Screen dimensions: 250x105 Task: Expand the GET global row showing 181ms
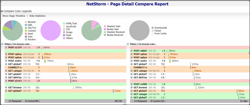tap(6, 64)
